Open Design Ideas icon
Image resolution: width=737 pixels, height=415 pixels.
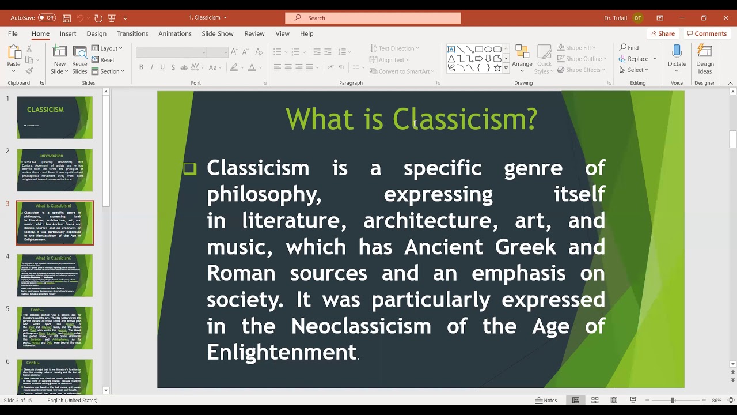705,52
